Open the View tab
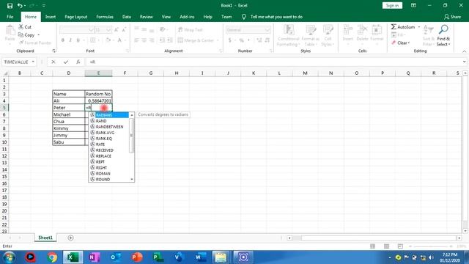This screenshot has height=264, width=469. point(166,17)
